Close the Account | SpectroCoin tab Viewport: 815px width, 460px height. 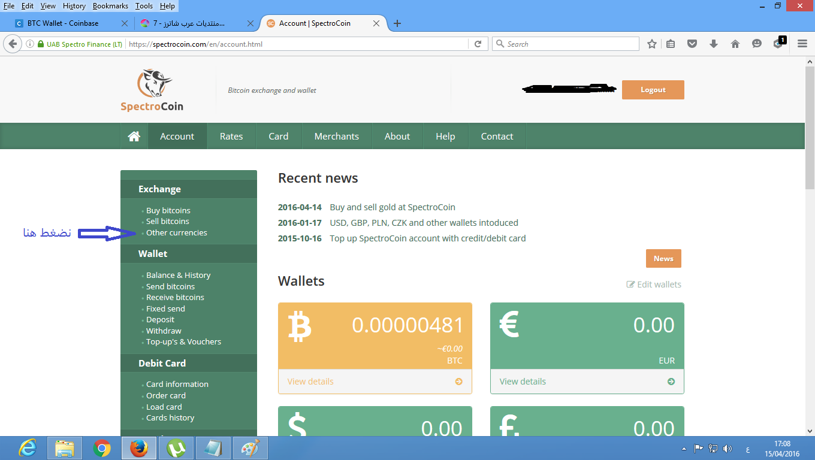pos(376,23)
